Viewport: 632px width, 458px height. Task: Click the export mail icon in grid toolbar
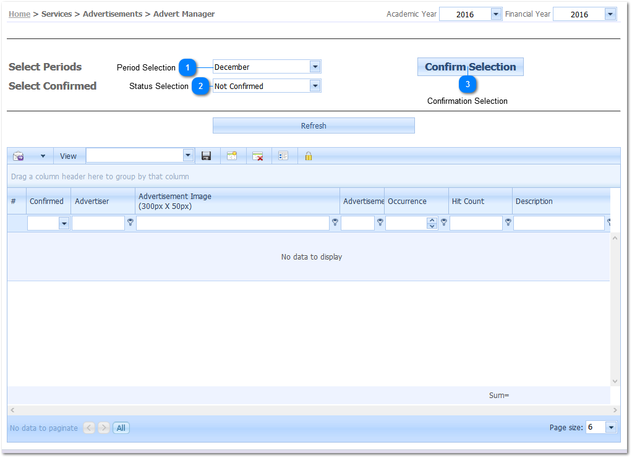[x=19, y=156]
